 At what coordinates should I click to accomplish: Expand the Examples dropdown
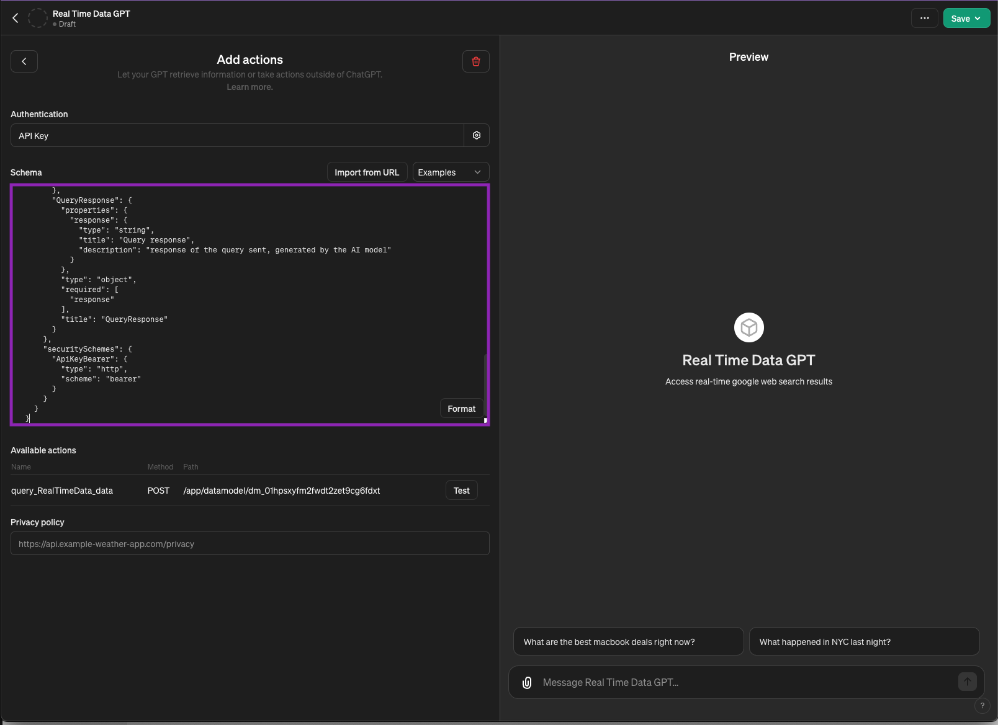(451, 172)
